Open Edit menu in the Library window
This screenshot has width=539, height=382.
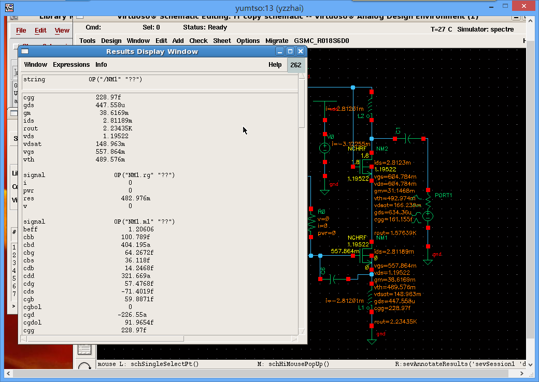40,30
